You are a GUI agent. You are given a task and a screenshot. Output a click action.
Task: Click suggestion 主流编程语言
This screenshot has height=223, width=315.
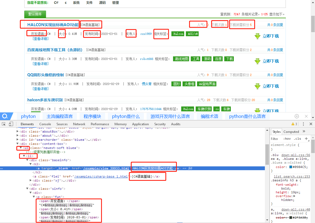click(59, 117)
